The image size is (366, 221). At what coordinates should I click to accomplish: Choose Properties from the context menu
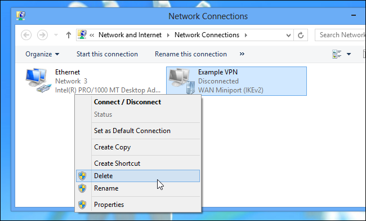click(x=138, y=205)
